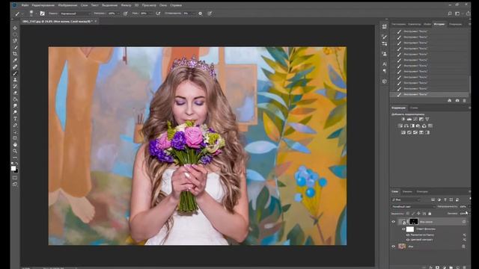
Task: Add a Black & White adjustment
Action: [x=412, y=126]
